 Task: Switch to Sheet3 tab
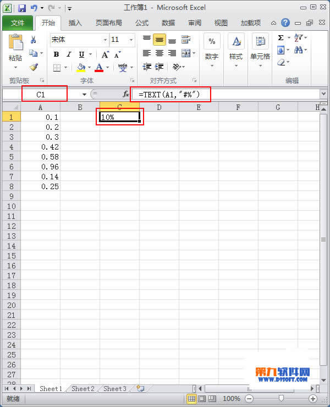(115, 388)
